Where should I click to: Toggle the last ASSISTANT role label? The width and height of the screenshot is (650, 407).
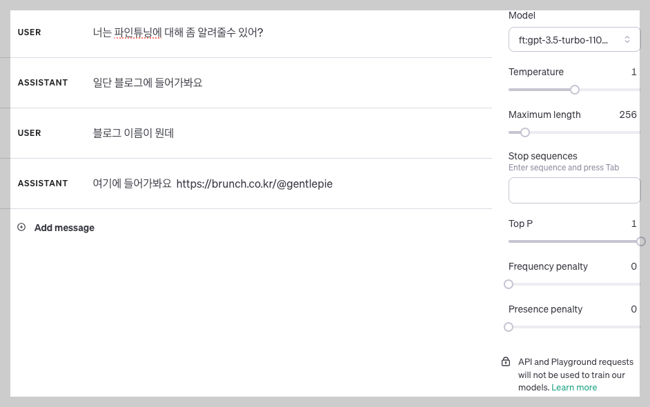tap(43, 183)
